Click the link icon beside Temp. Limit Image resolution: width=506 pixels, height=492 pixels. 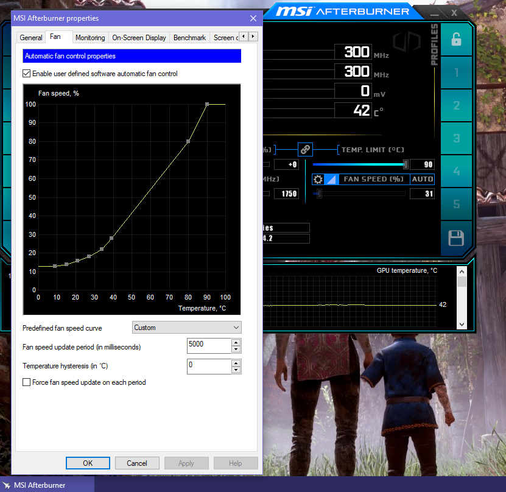pyautogui.click(x=305, y=149)
